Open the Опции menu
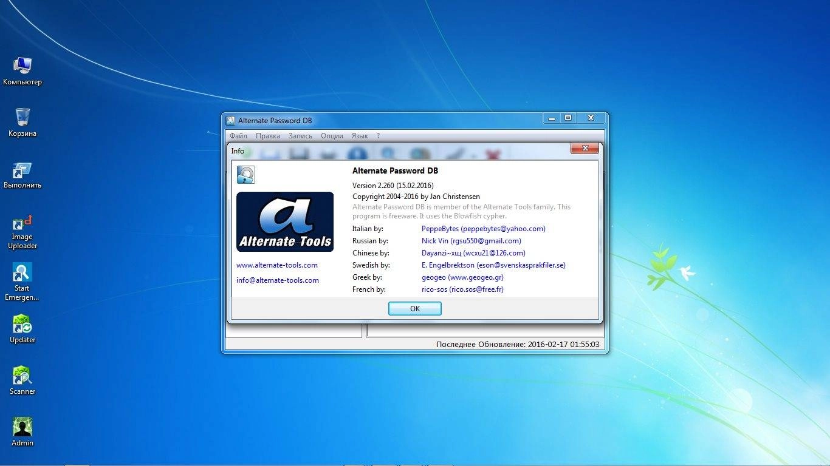 332,136
